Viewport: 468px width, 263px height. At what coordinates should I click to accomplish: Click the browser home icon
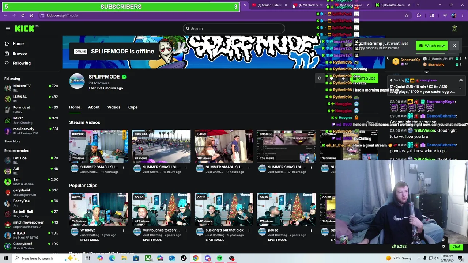(32, 15)
